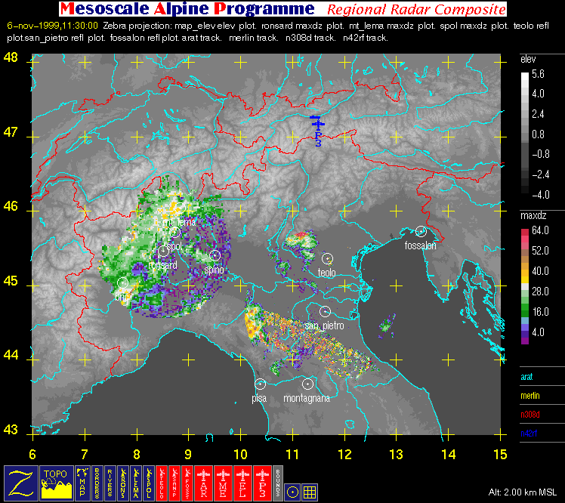The height and width of the screenshot is (503, 565).
Task: Toggle the BORDERS overlay button
Action: [97, 483]
